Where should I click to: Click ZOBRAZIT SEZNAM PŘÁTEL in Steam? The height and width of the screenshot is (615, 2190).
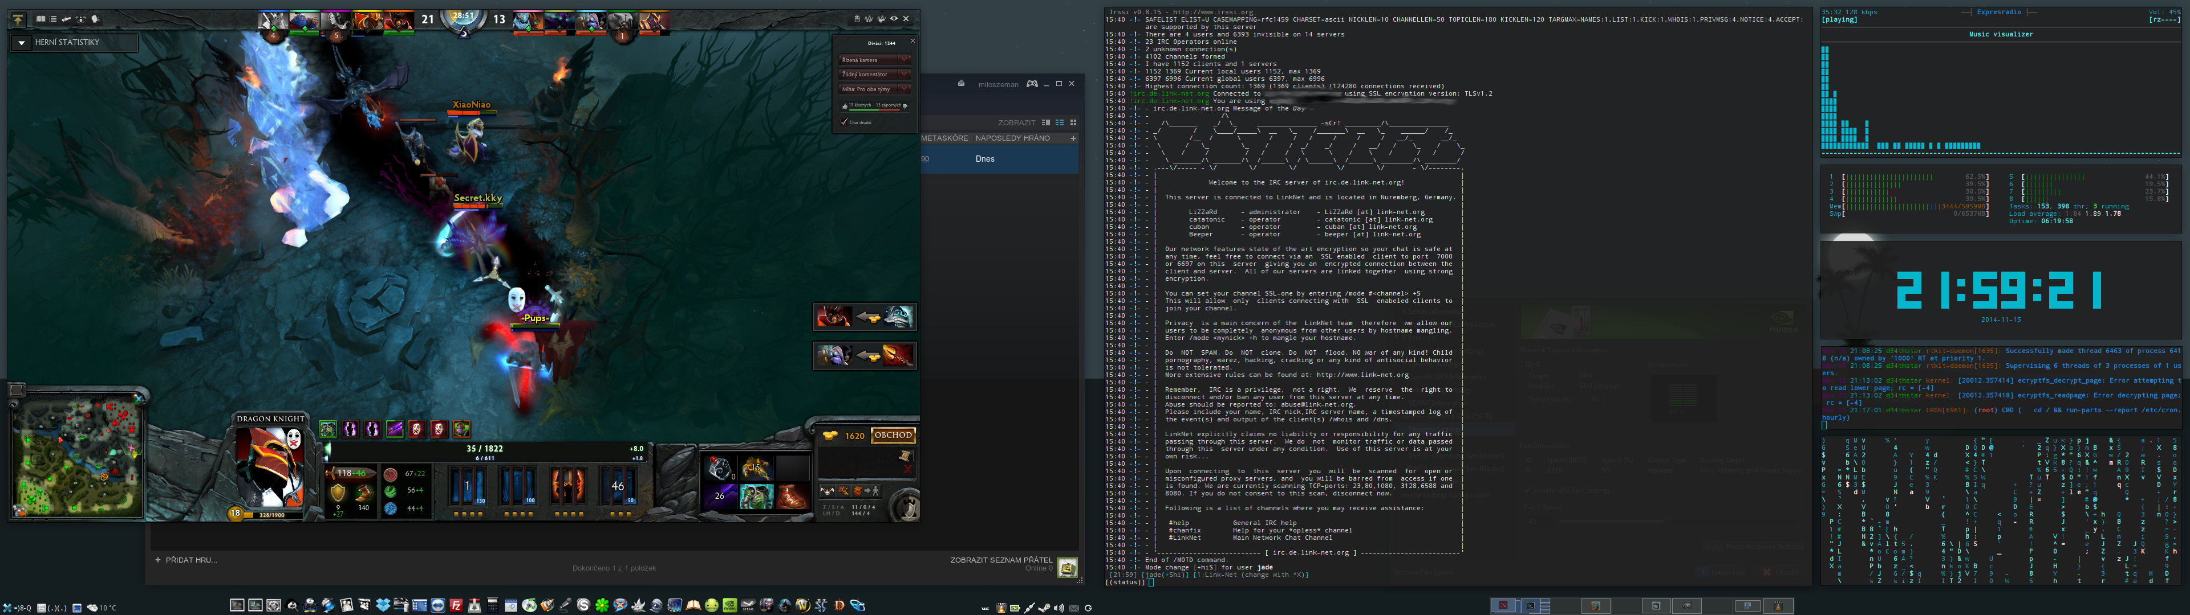pos(1001,560)
